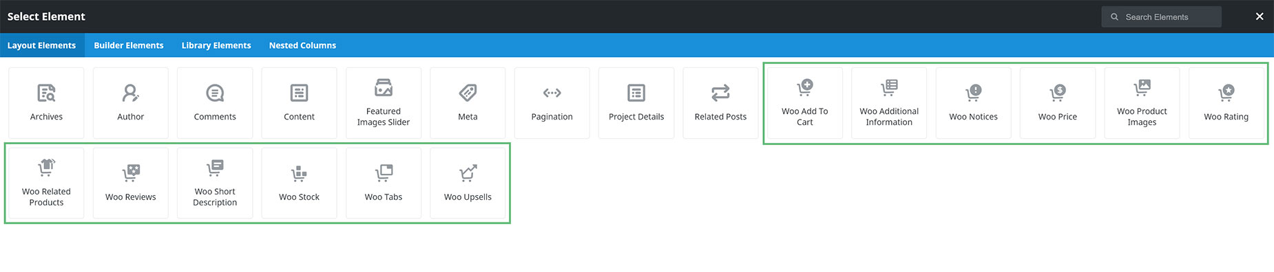Add Woo Related Products element
The height and width of the screenshot is (272, 1274).
click(x=46, y=183)
